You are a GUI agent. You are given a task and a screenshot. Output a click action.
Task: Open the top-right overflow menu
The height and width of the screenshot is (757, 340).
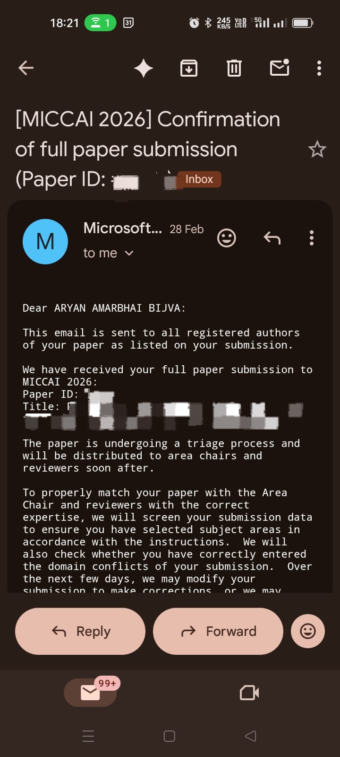click(319, 69)
